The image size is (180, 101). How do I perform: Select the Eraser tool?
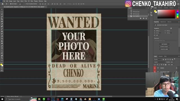click(2, 36)
